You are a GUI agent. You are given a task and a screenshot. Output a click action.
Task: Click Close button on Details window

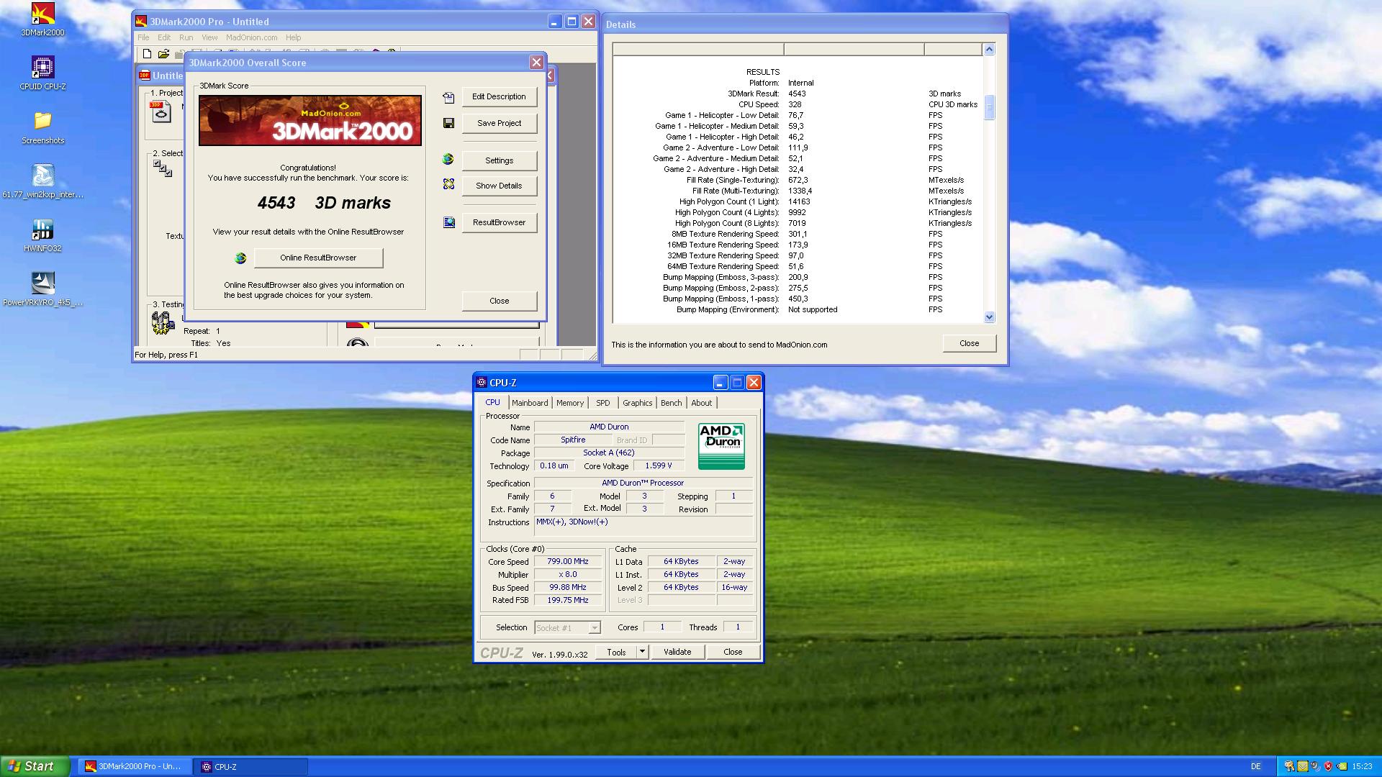tap(968, 343)
